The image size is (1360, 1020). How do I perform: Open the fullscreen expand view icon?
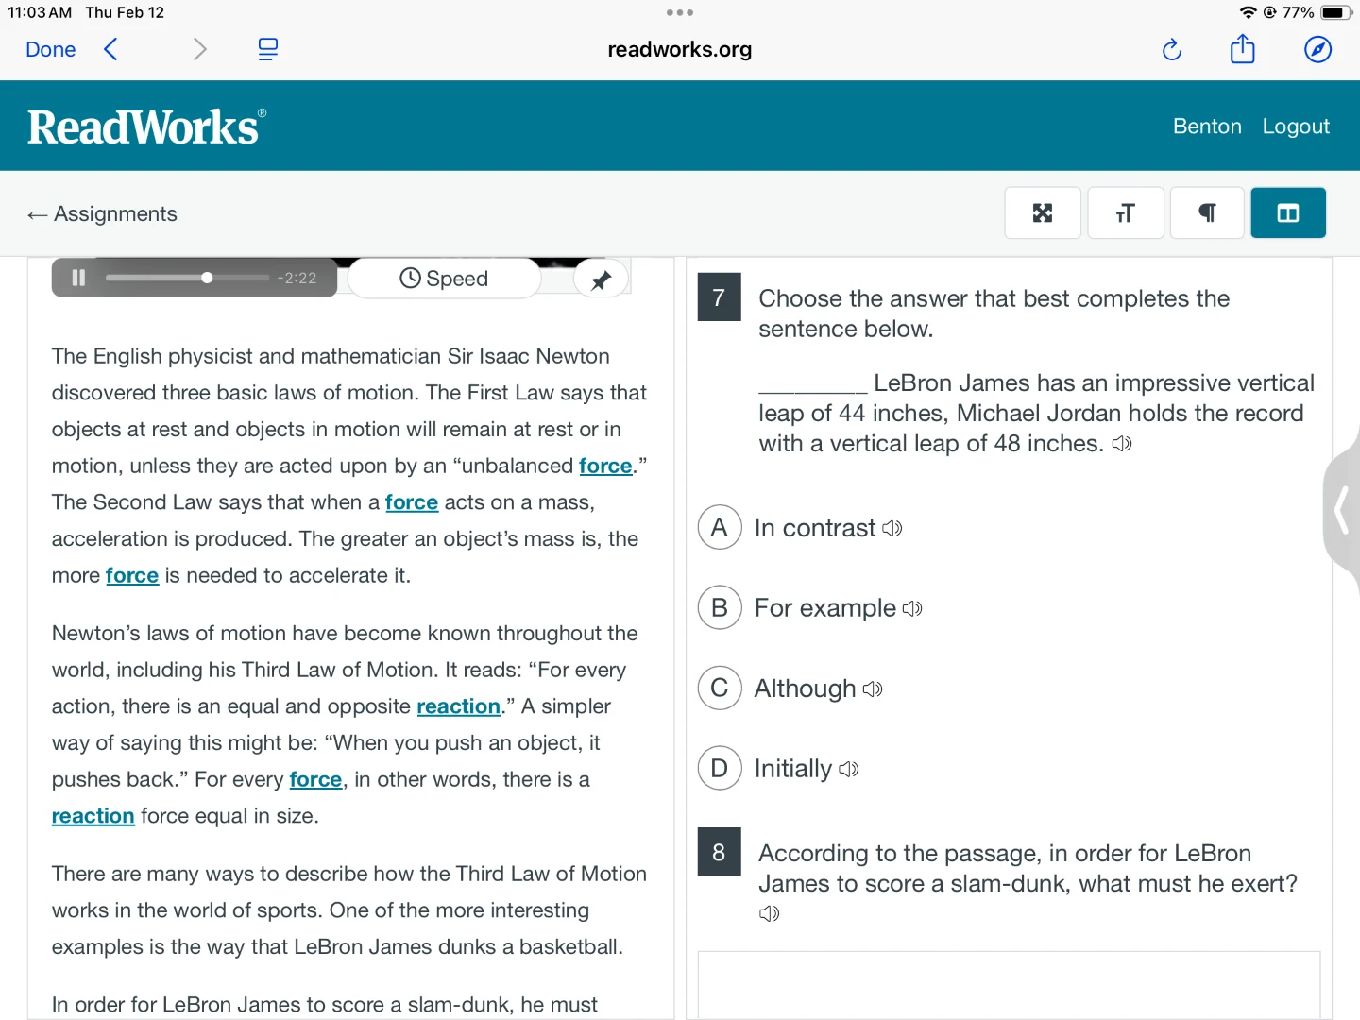click(1043, 213)
